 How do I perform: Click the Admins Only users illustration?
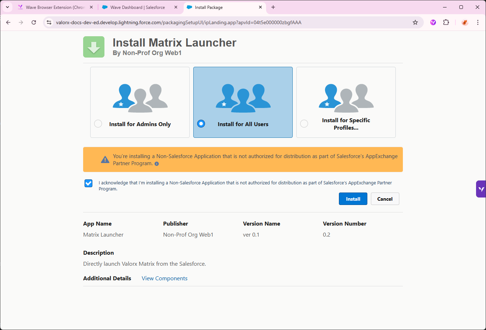[140, 98]
